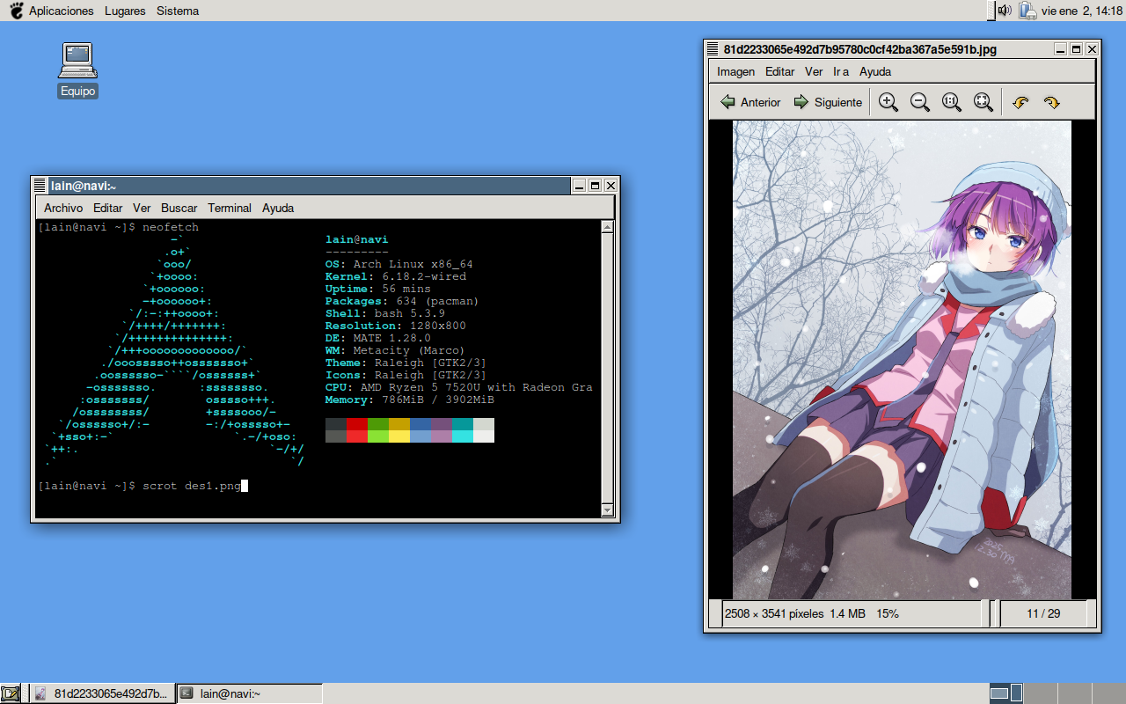Click the 'OS: Arch Linux x86_64' line
The image size is (1126, 704).
point(399,264)
